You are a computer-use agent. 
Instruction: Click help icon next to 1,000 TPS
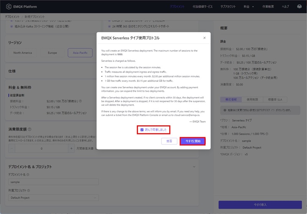(x=267, y=134)
